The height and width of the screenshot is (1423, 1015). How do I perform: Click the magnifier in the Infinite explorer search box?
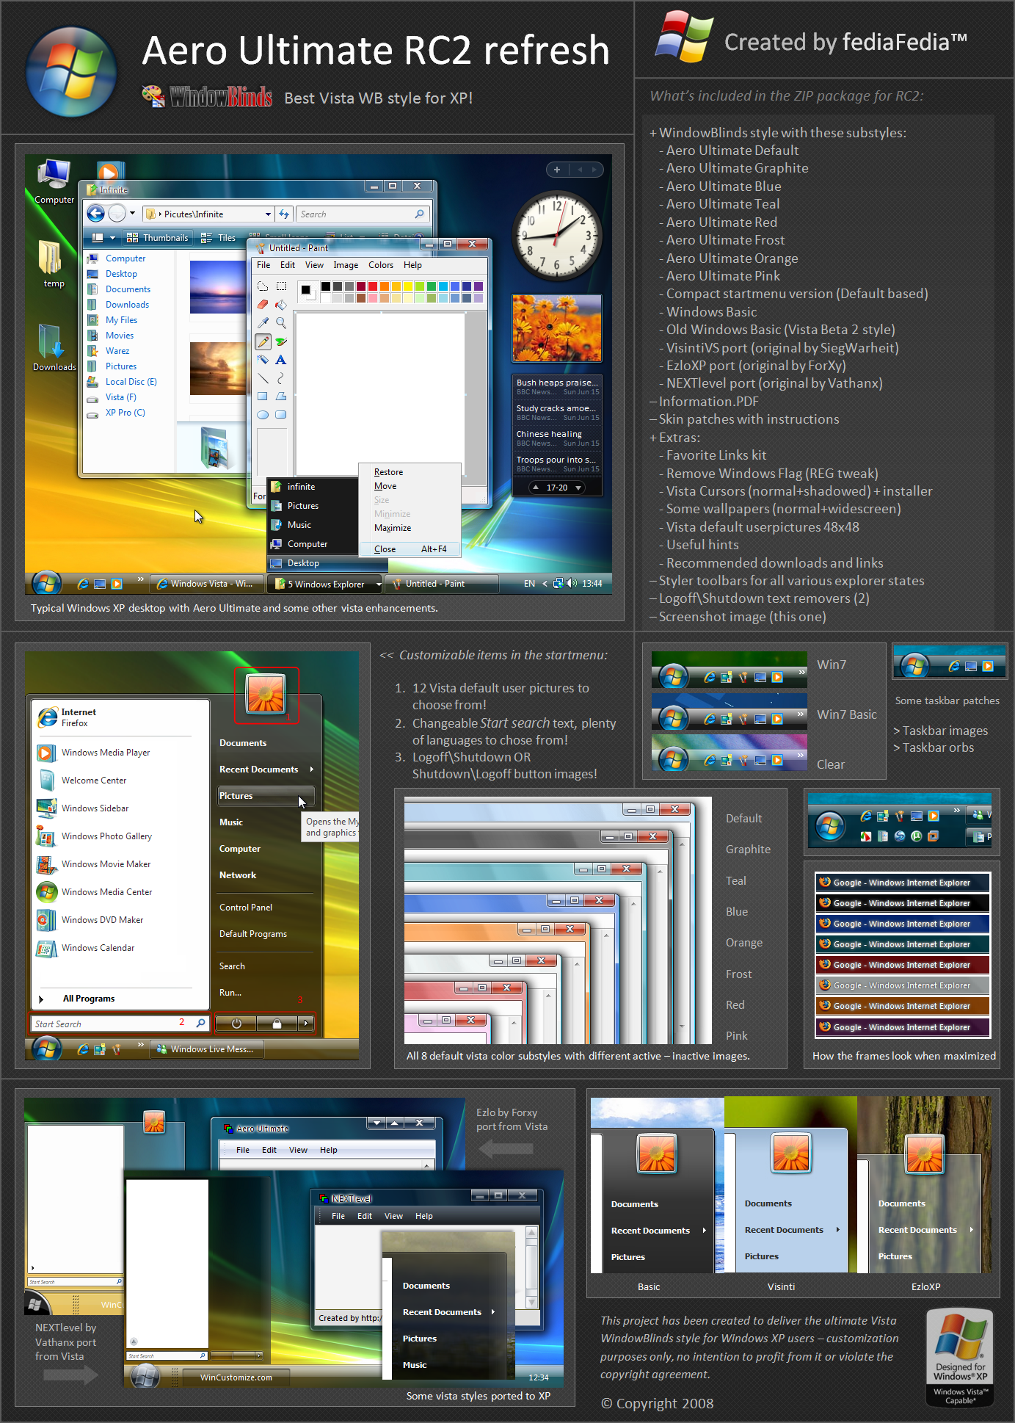pos(420,214)
